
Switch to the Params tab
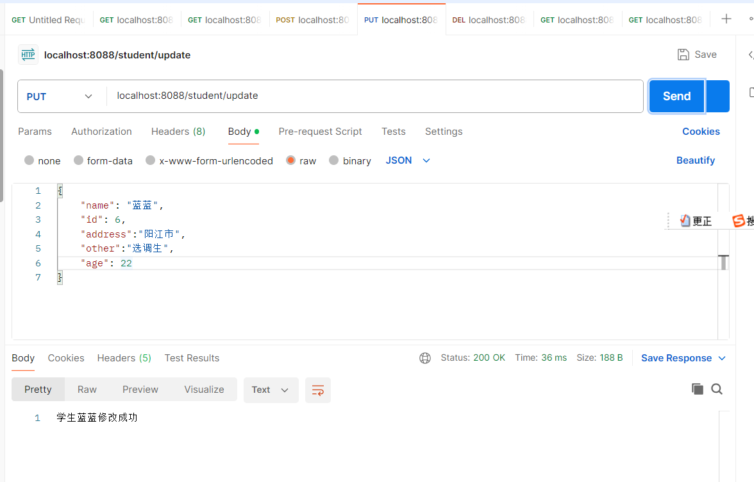35,132
